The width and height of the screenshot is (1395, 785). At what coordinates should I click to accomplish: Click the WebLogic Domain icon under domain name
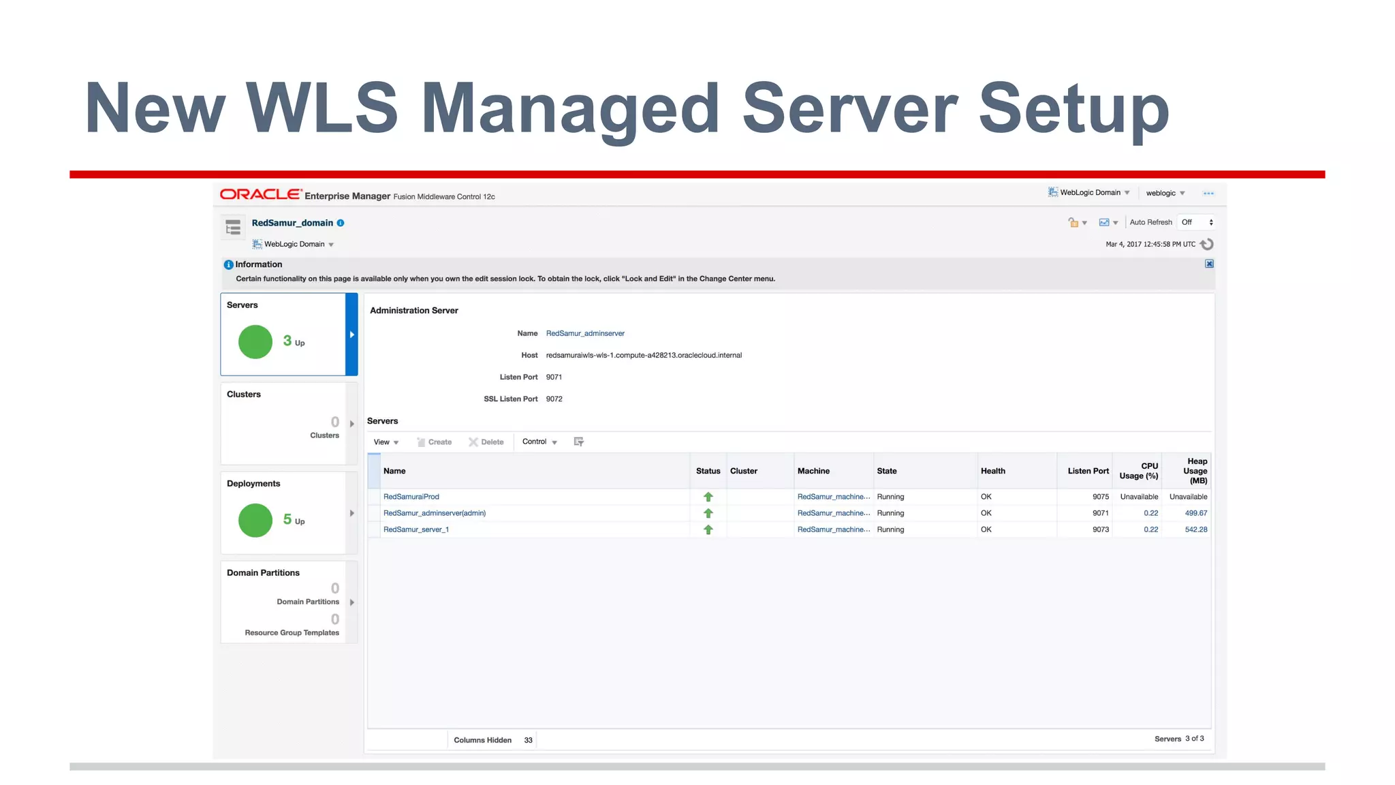(x=257, y=244)
